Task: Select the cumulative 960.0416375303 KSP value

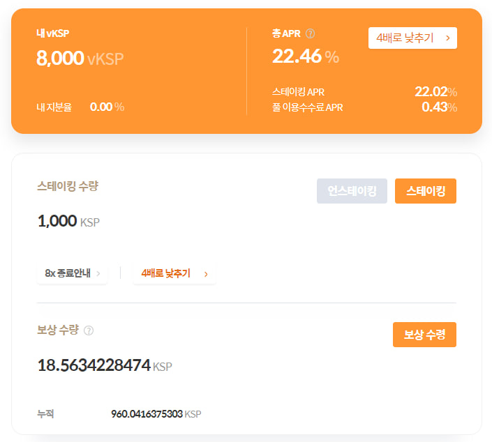Action: (156, 414)
